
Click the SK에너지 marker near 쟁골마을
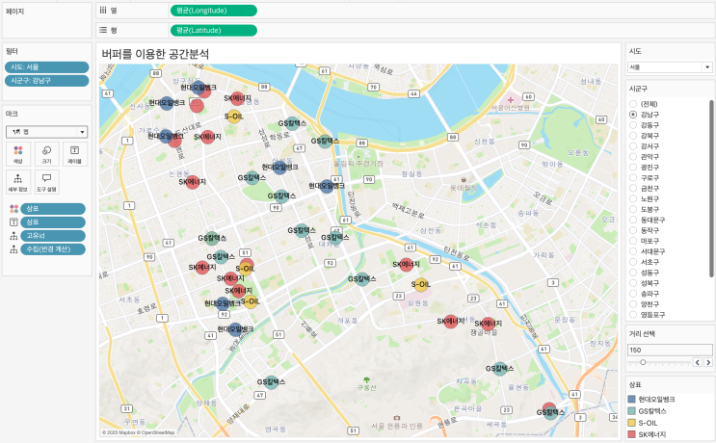489,324
